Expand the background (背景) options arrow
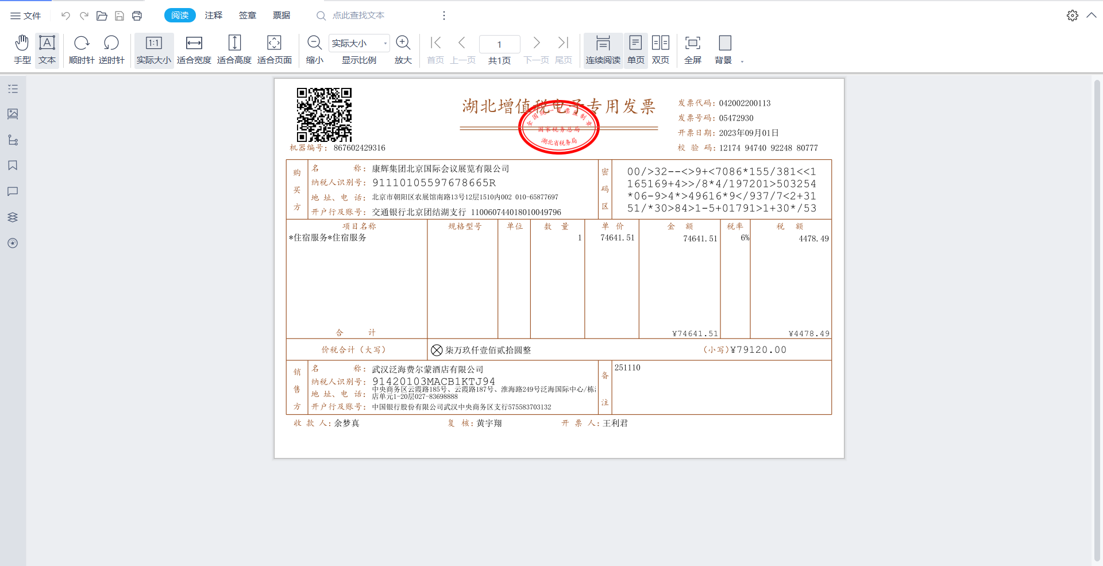This screenshot has height=566, width=1103. tap(742, 61)
